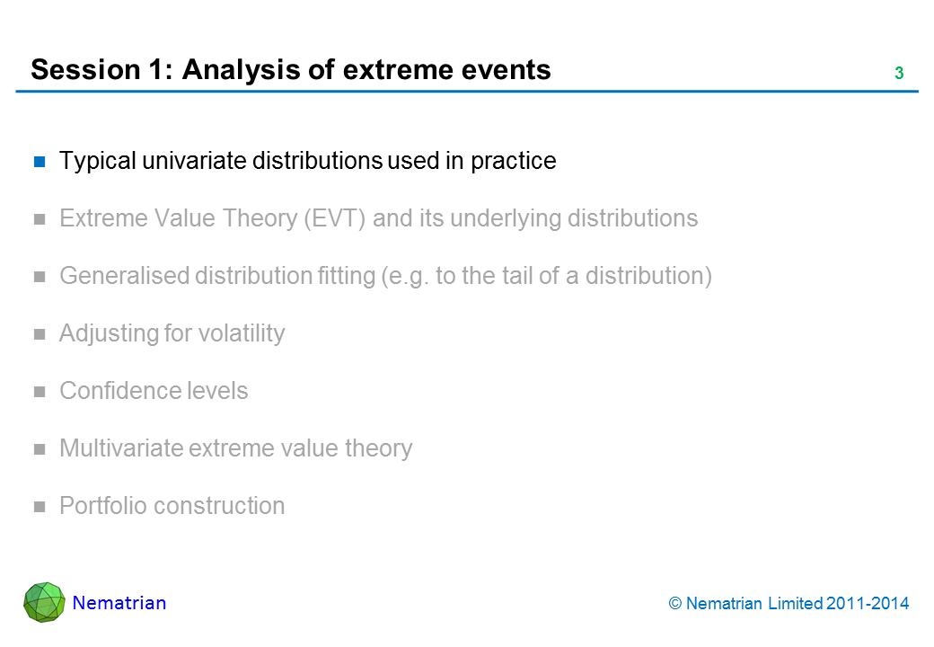Click the slide title Session 1 heading
Viewport: 934px width, 647px height.
coord(290,70)
